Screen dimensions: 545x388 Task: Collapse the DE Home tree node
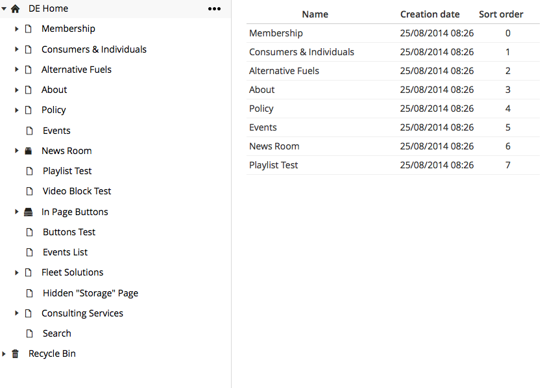point(4,8)
